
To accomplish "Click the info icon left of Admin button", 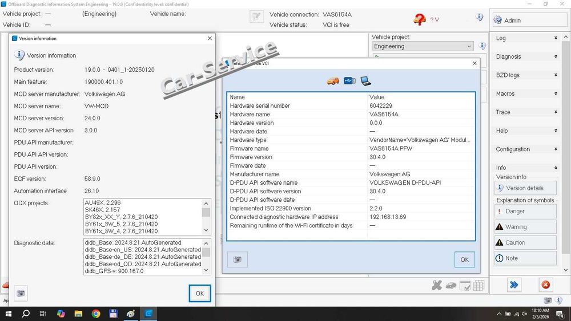I will click(x=479, y=17).
